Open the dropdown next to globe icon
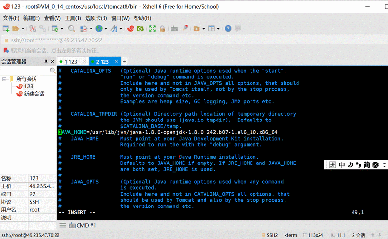 click(106, 29)
